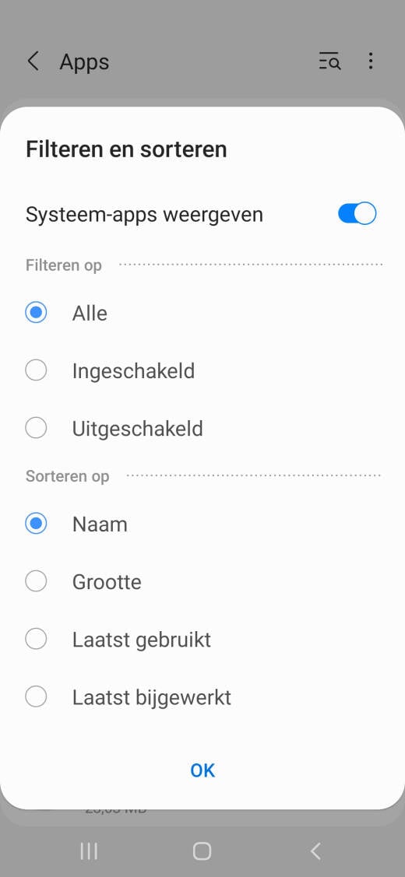Tap the Laatst gebruikt option label
Image resolution: width=405 pixels, height=877 pixels.
[x=142, y=640]
